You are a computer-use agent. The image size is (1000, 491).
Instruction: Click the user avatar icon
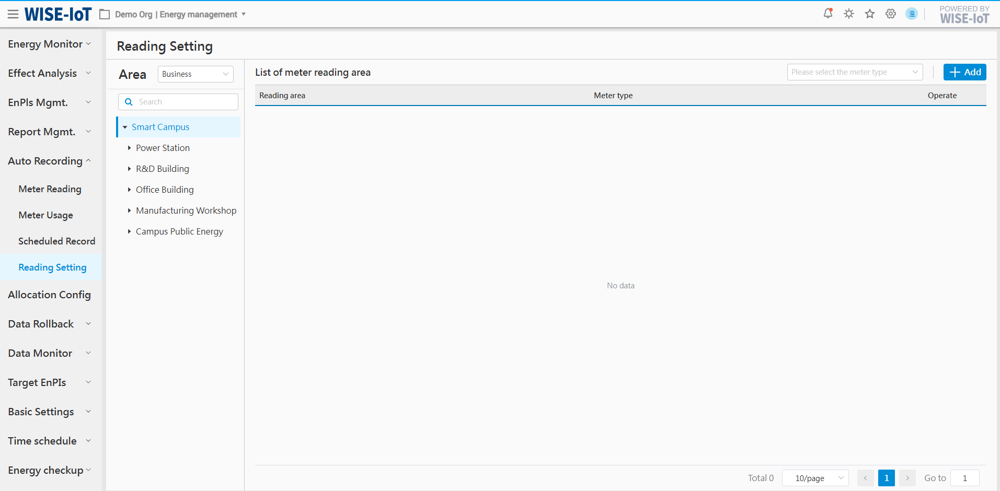click(912, 14)
